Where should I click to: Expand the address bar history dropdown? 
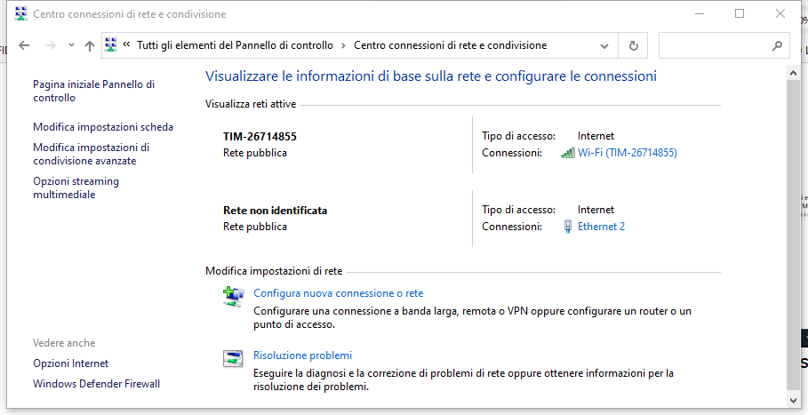coord(604,46)
